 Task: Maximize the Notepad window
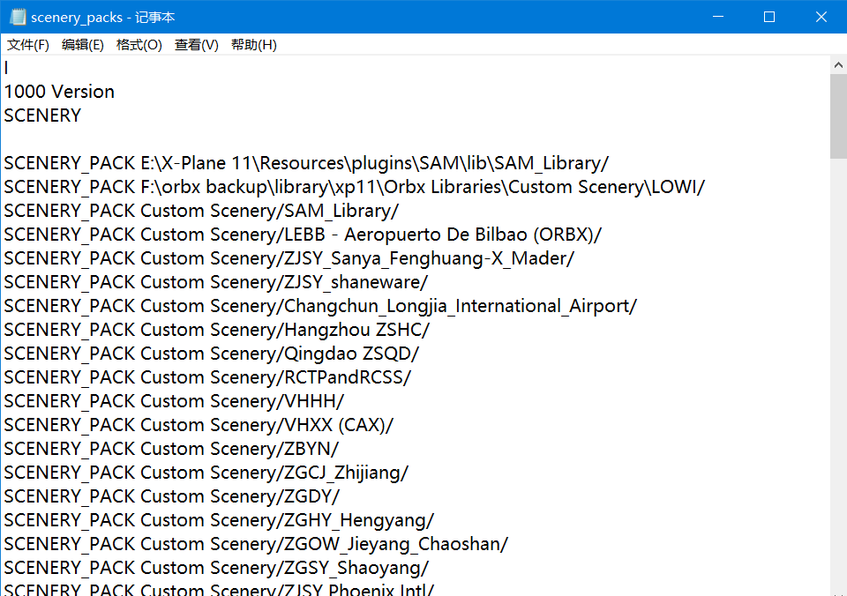coord(769,17)
